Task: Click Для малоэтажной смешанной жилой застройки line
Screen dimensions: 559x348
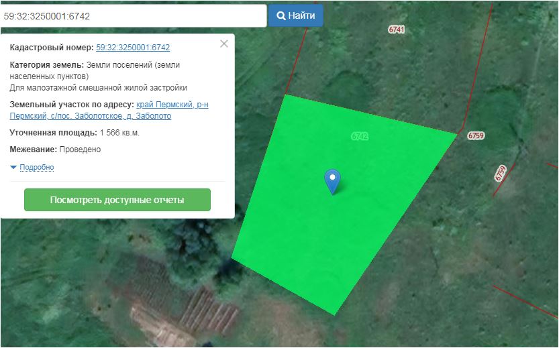Action: [x=99, y=88]
